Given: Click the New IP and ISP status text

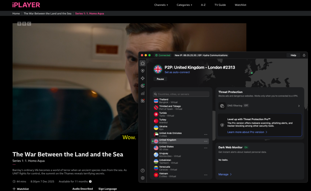Looking at the screenshot, I should pos(201,55).
